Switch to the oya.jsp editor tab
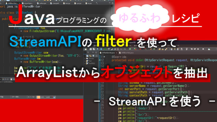The height and width of the screenshot is (122, 217). 78,3
